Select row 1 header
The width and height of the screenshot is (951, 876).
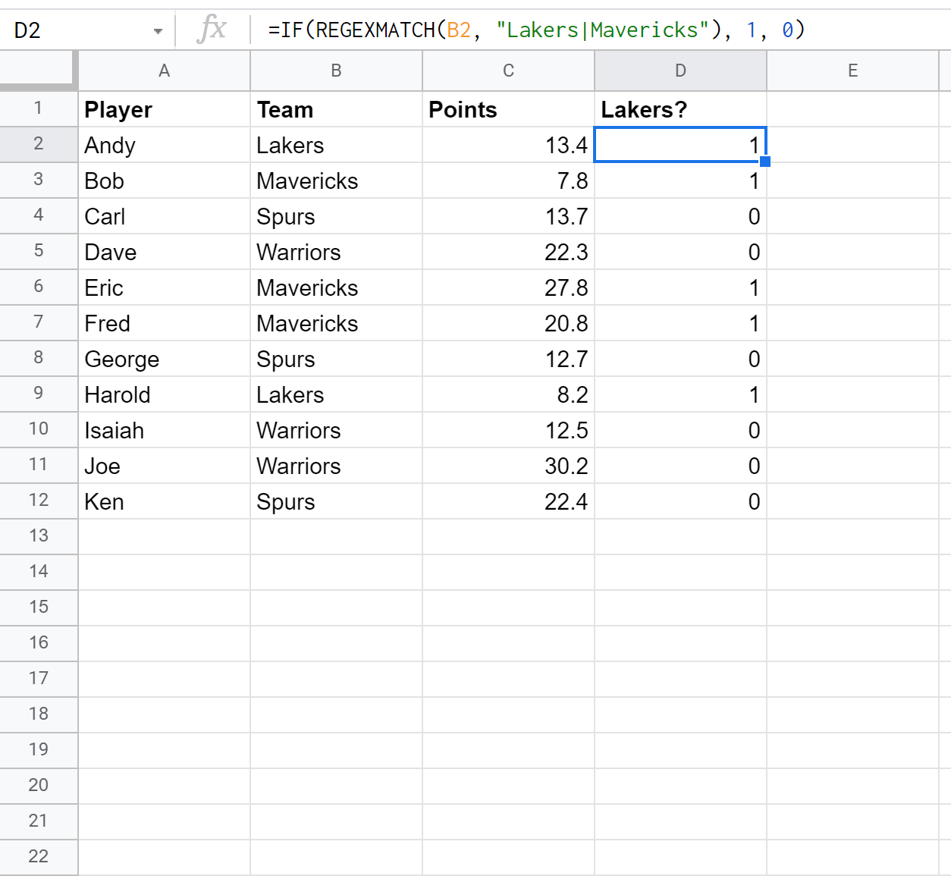coord(38,108)
